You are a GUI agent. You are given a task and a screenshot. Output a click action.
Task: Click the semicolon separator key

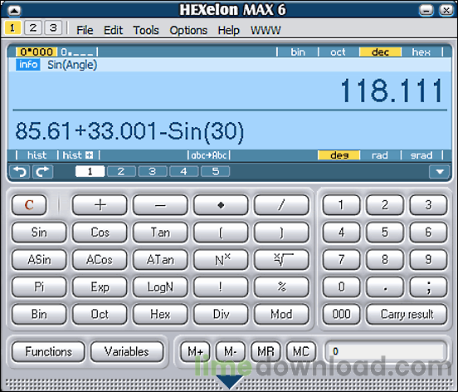(428, 287)
